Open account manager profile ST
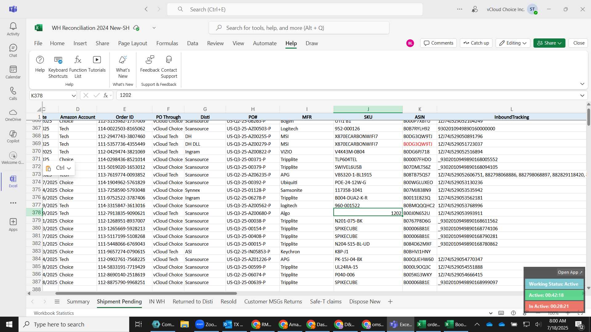 [532, 9]
